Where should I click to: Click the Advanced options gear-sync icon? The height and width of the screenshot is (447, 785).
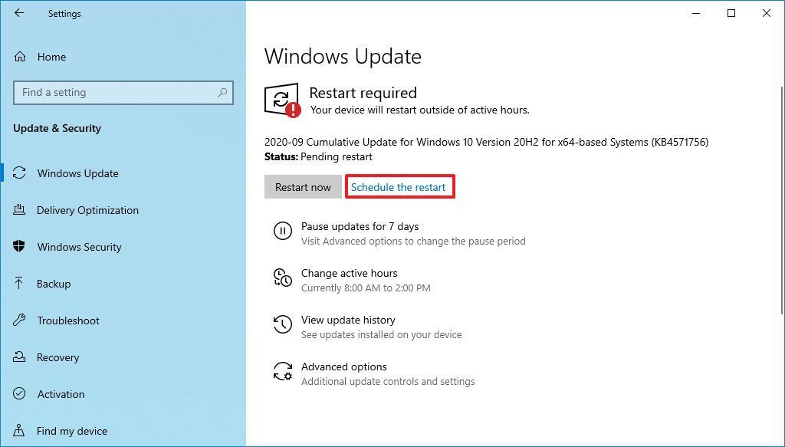pos(282,371)
